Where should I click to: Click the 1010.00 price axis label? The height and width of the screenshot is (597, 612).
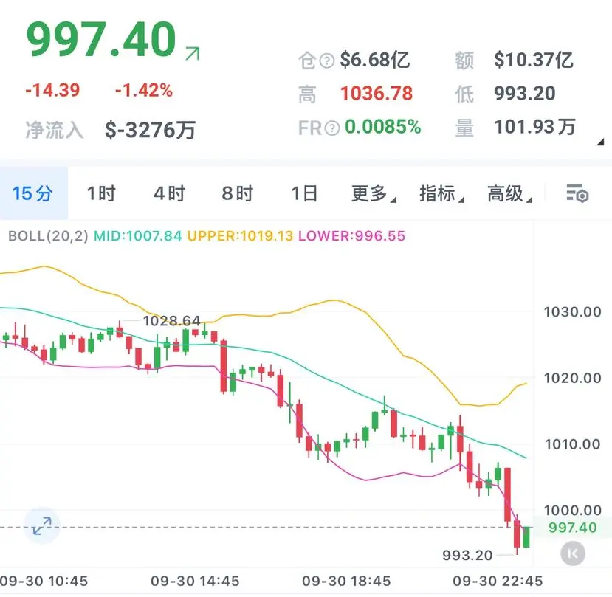[x=572, y=444]
